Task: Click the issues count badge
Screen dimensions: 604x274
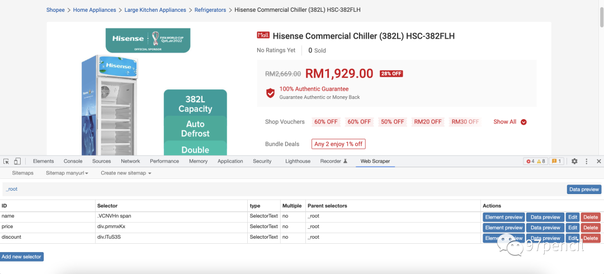Action: point(556,161)
